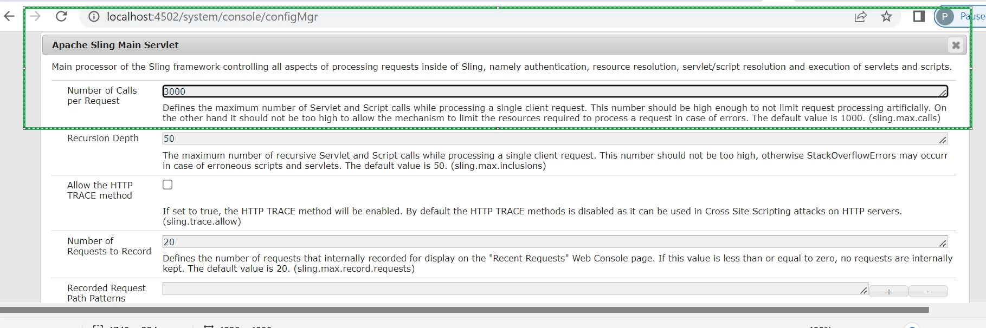The width and height of the screenshot is (986, 328).
Task: Click the browser back arrow
Action: coord(9,16)
